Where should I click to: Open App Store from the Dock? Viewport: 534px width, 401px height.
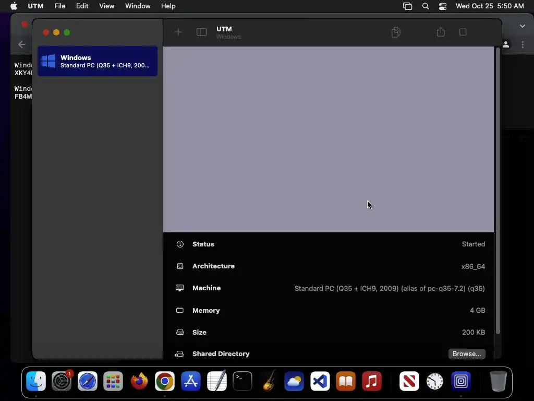click(191, 381)
